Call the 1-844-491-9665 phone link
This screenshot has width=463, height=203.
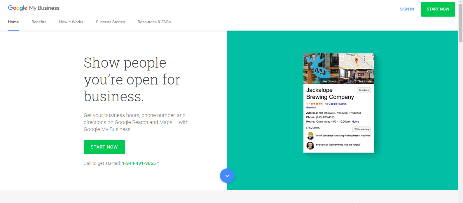tap(139, 163)
